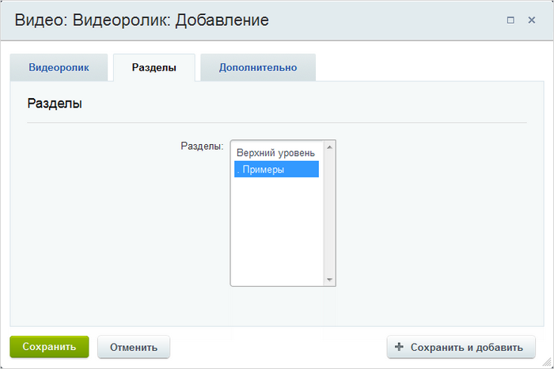Image resolution: width=554 pixels, height=369 pixels.
Task: Maximize the Добавление dialog window
Action: pyautogui.click(x=510, y=20)
